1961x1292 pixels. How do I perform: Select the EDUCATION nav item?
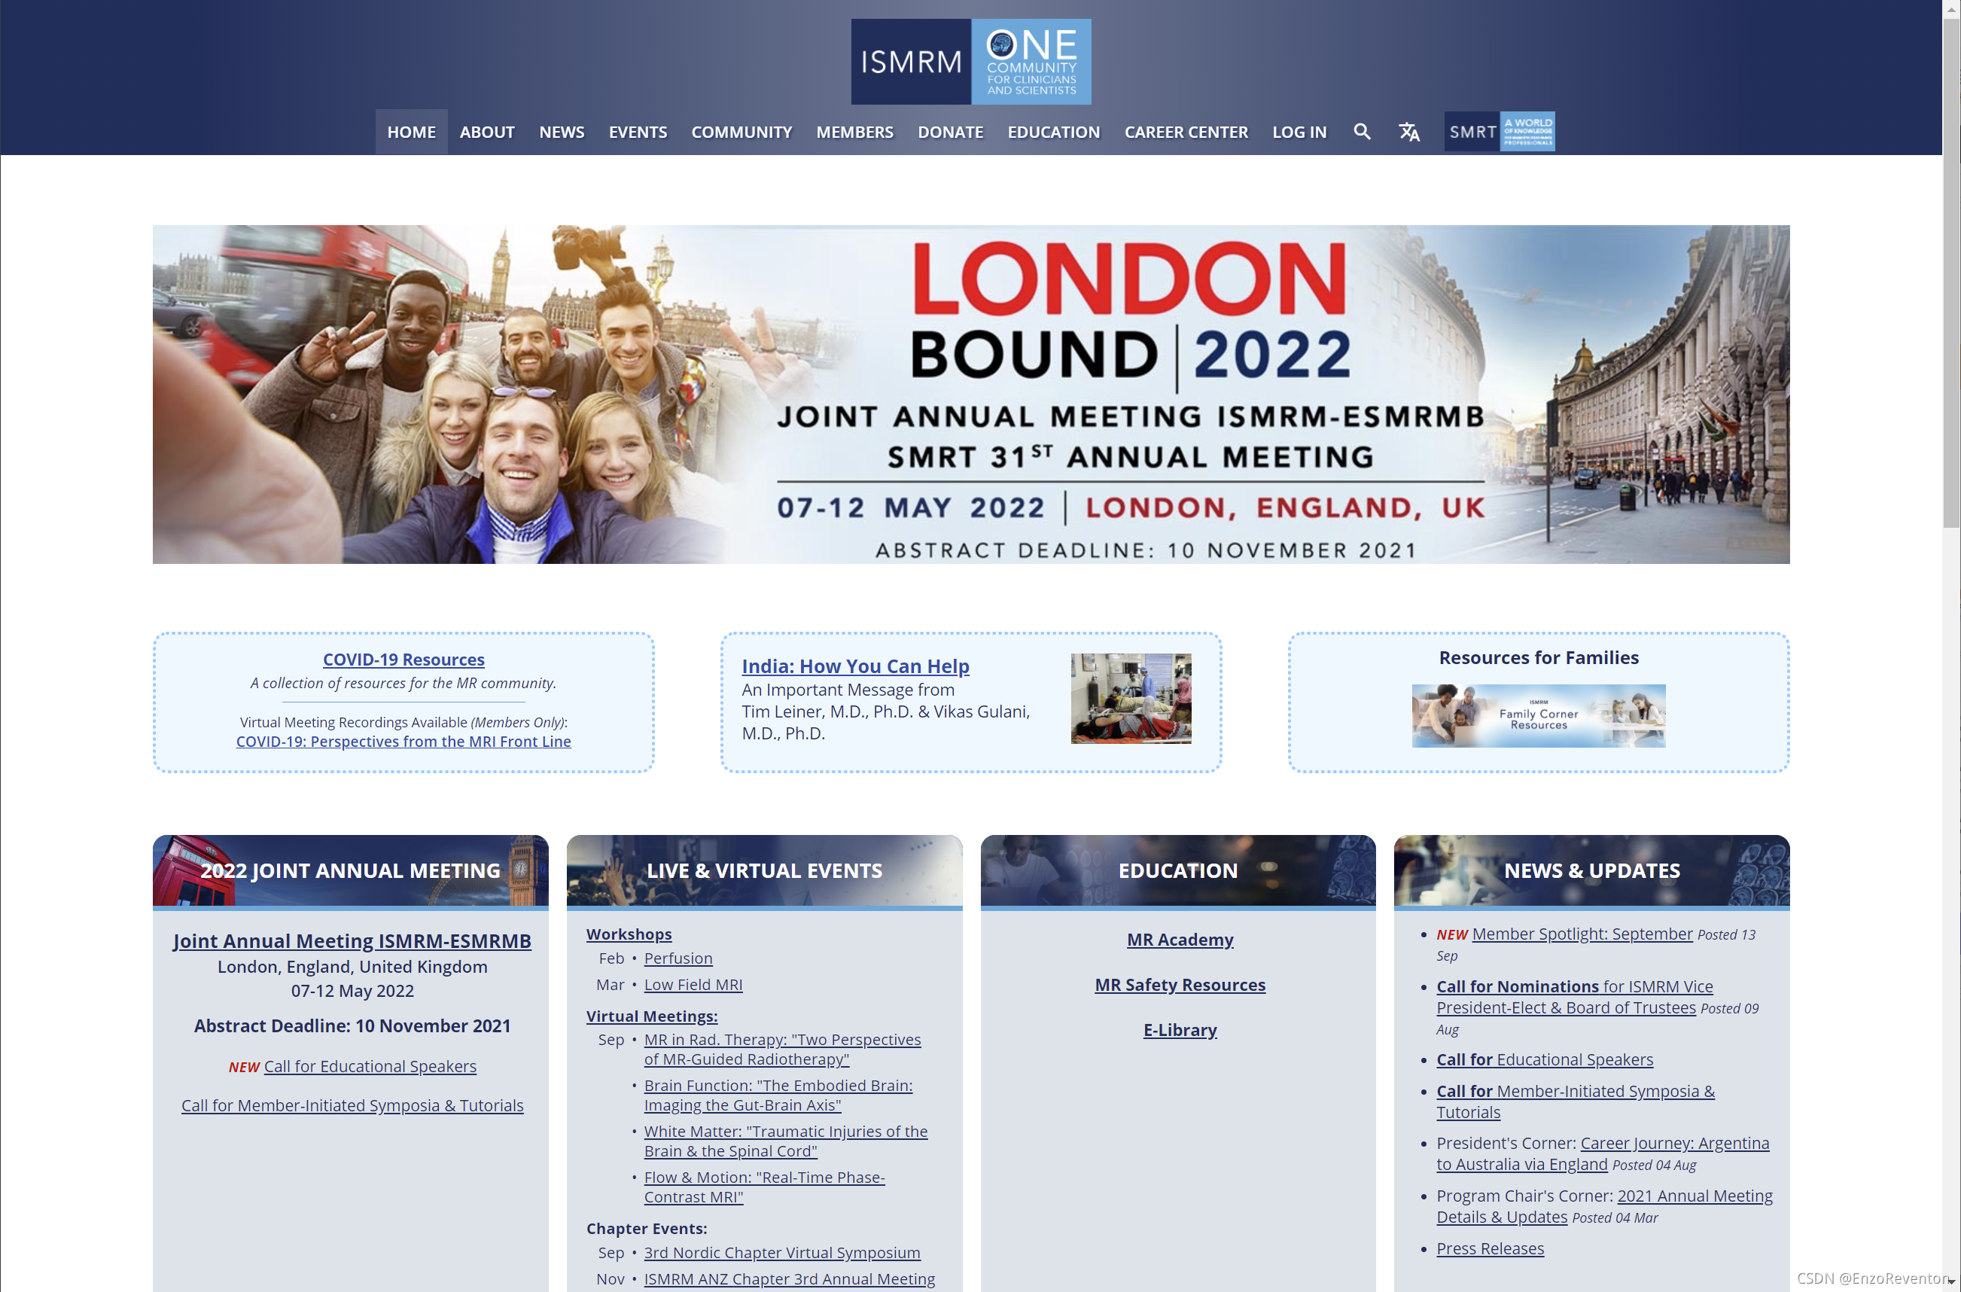click(1053, 132)
